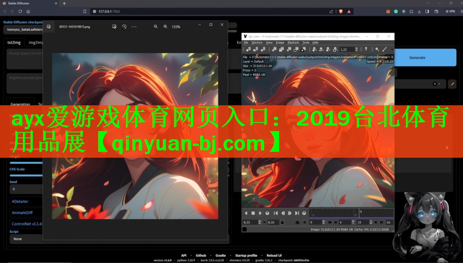The image size is (463, 263).
Task: Open playback speed preset dropdown arrow
Action: coord(264,222)
